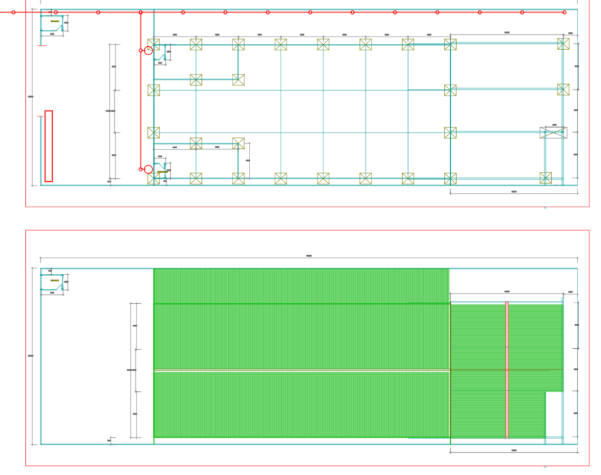Image resolution: width=601 pixels, height=475 pixels.
Task: Select the yellow label in the upper plan's corner room
Action: pos(55,22)
